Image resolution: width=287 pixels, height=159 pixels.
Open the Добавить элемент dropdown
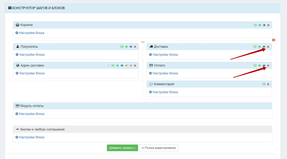(x=123, y=148)
